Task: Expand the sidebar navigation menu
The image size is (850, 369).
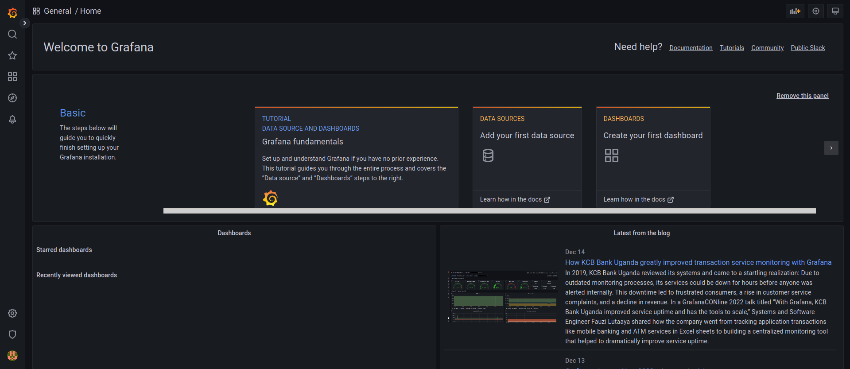Action: point(25,23)
